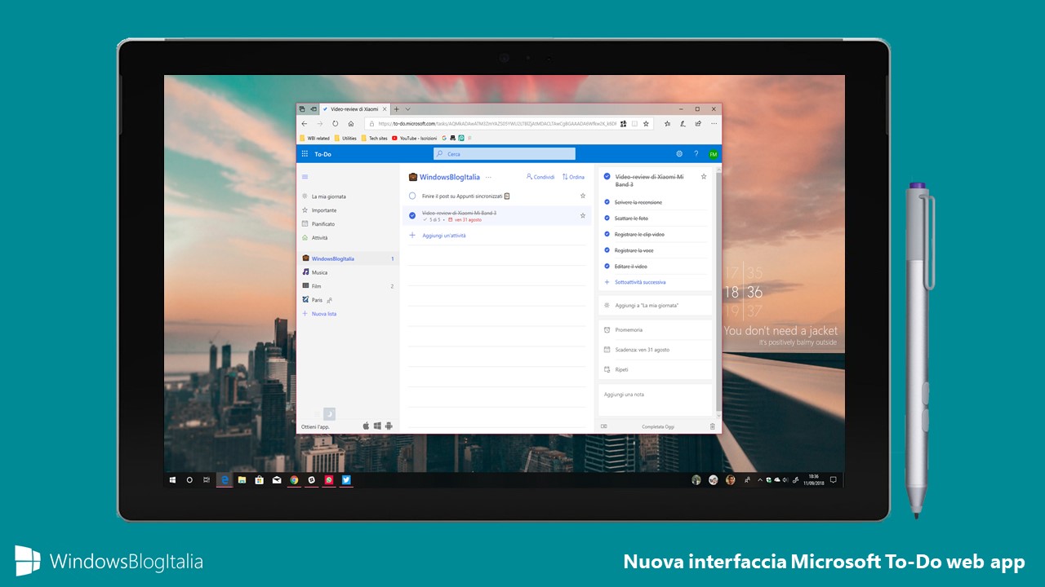
Task: Open La mia giornata list
Action: coord(348,196)
